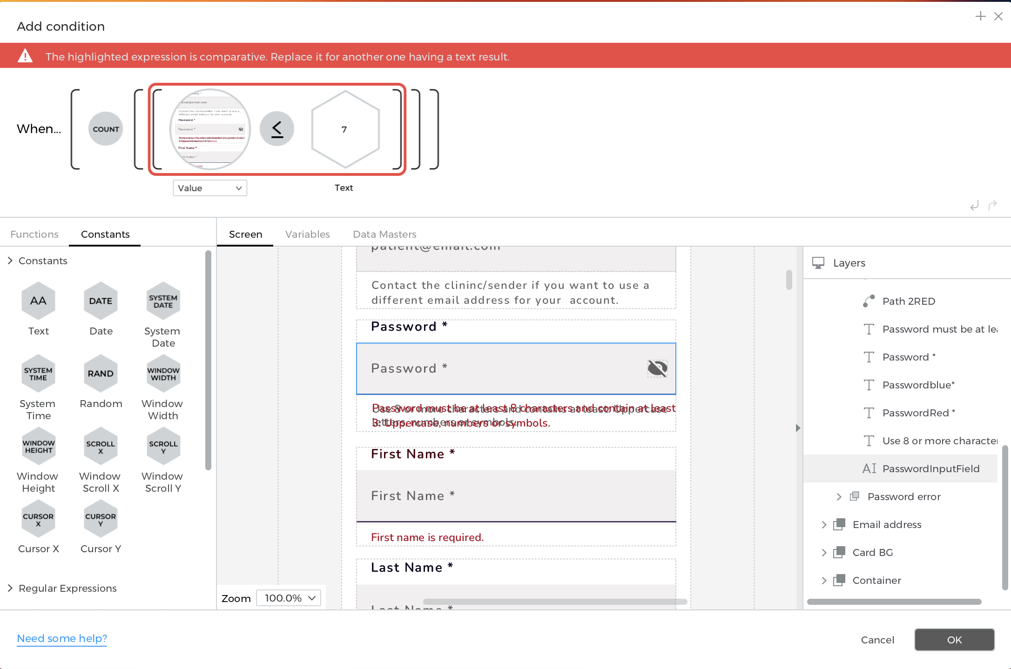Pick the Cursor X constant
Screen dimensions: 1011x669
(x=38, y=519)
